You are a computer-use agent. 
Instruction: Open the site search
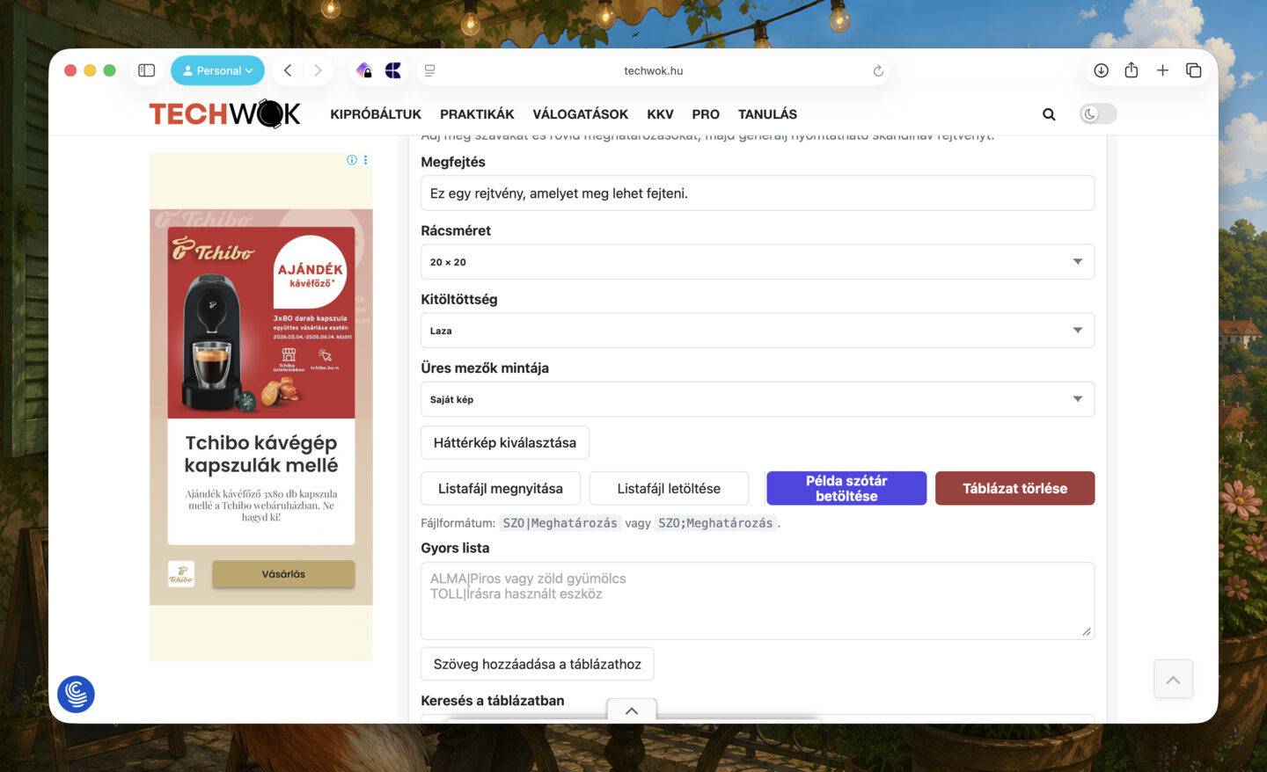coord(1049,114)
